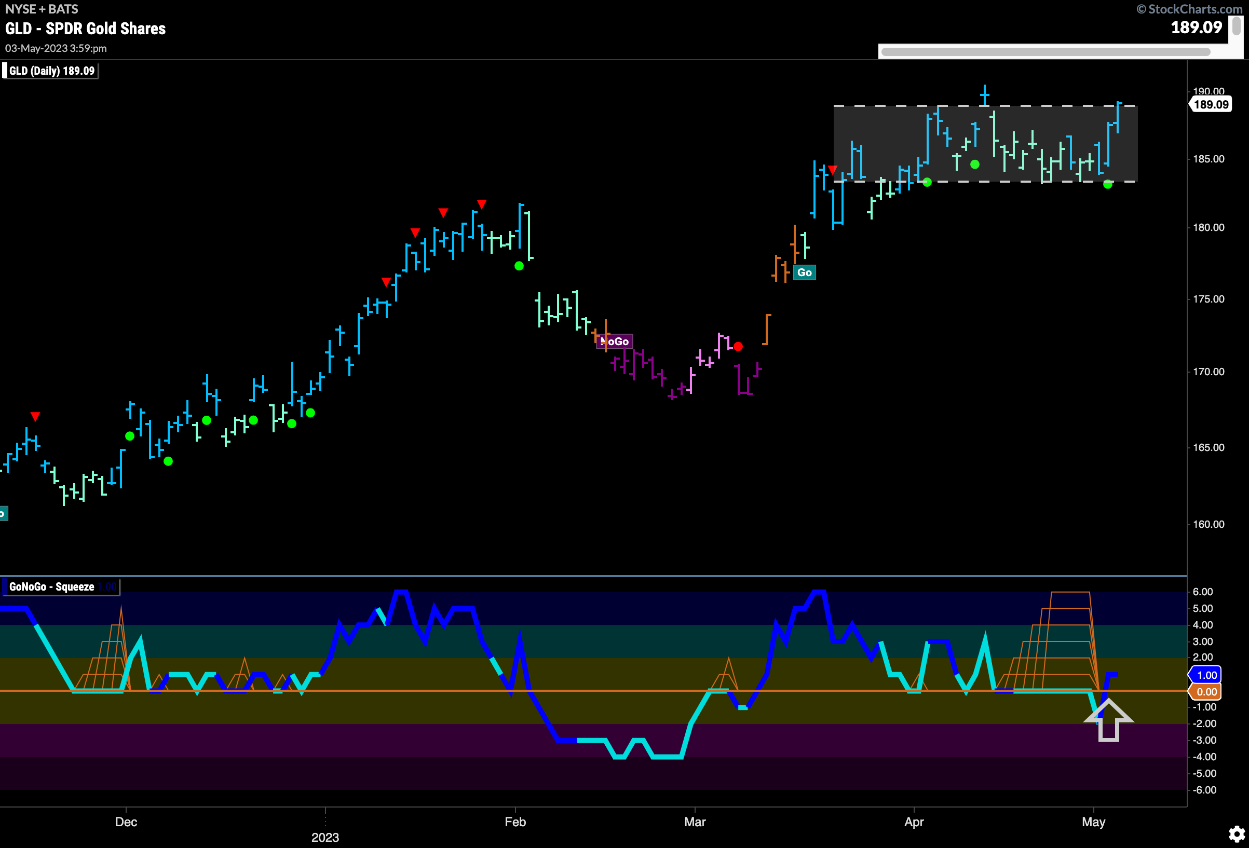Click the 160.00 price axis label

click(x=1208, y=524)
